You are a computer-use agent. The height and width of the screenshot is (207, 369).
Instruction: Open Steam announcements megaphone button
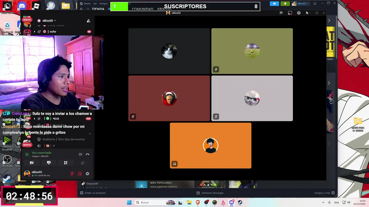274,3
